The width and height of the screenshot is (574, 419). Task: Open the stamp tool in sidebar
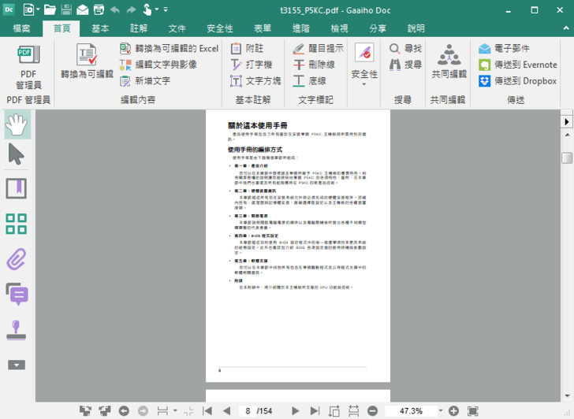(17, 329)
